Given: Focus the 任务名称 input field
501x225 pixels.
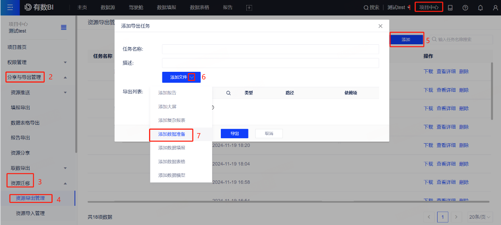Looking at the screenshot, I should 270,49.
